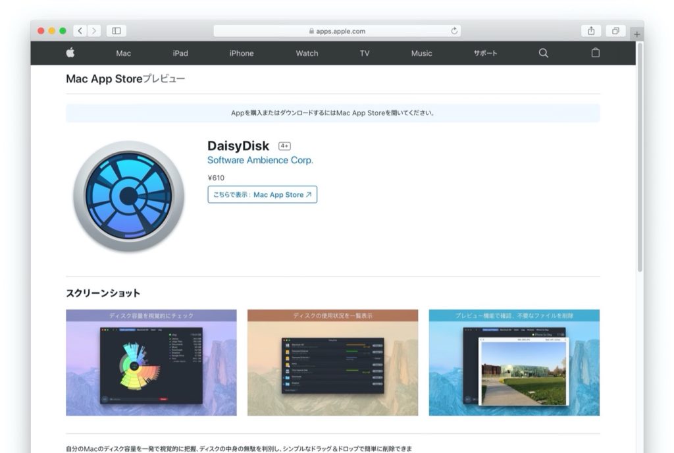Click the DaisyDisk app icon
The height and width of the screenshot is (453, 674).
128,196
